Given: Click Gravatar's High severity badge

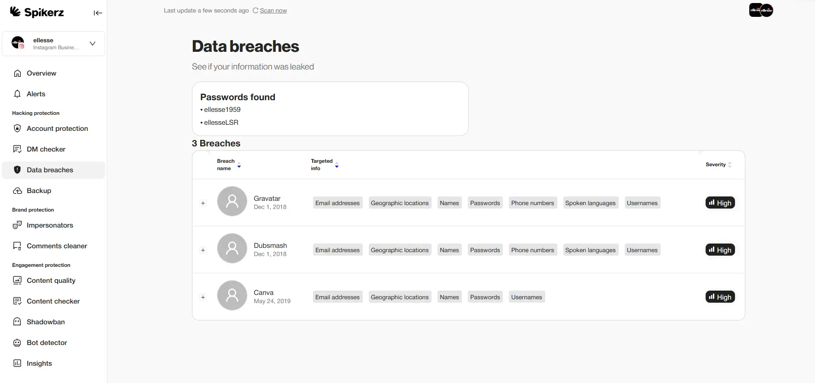Looking at the screenshot, I should pos(720,203).
